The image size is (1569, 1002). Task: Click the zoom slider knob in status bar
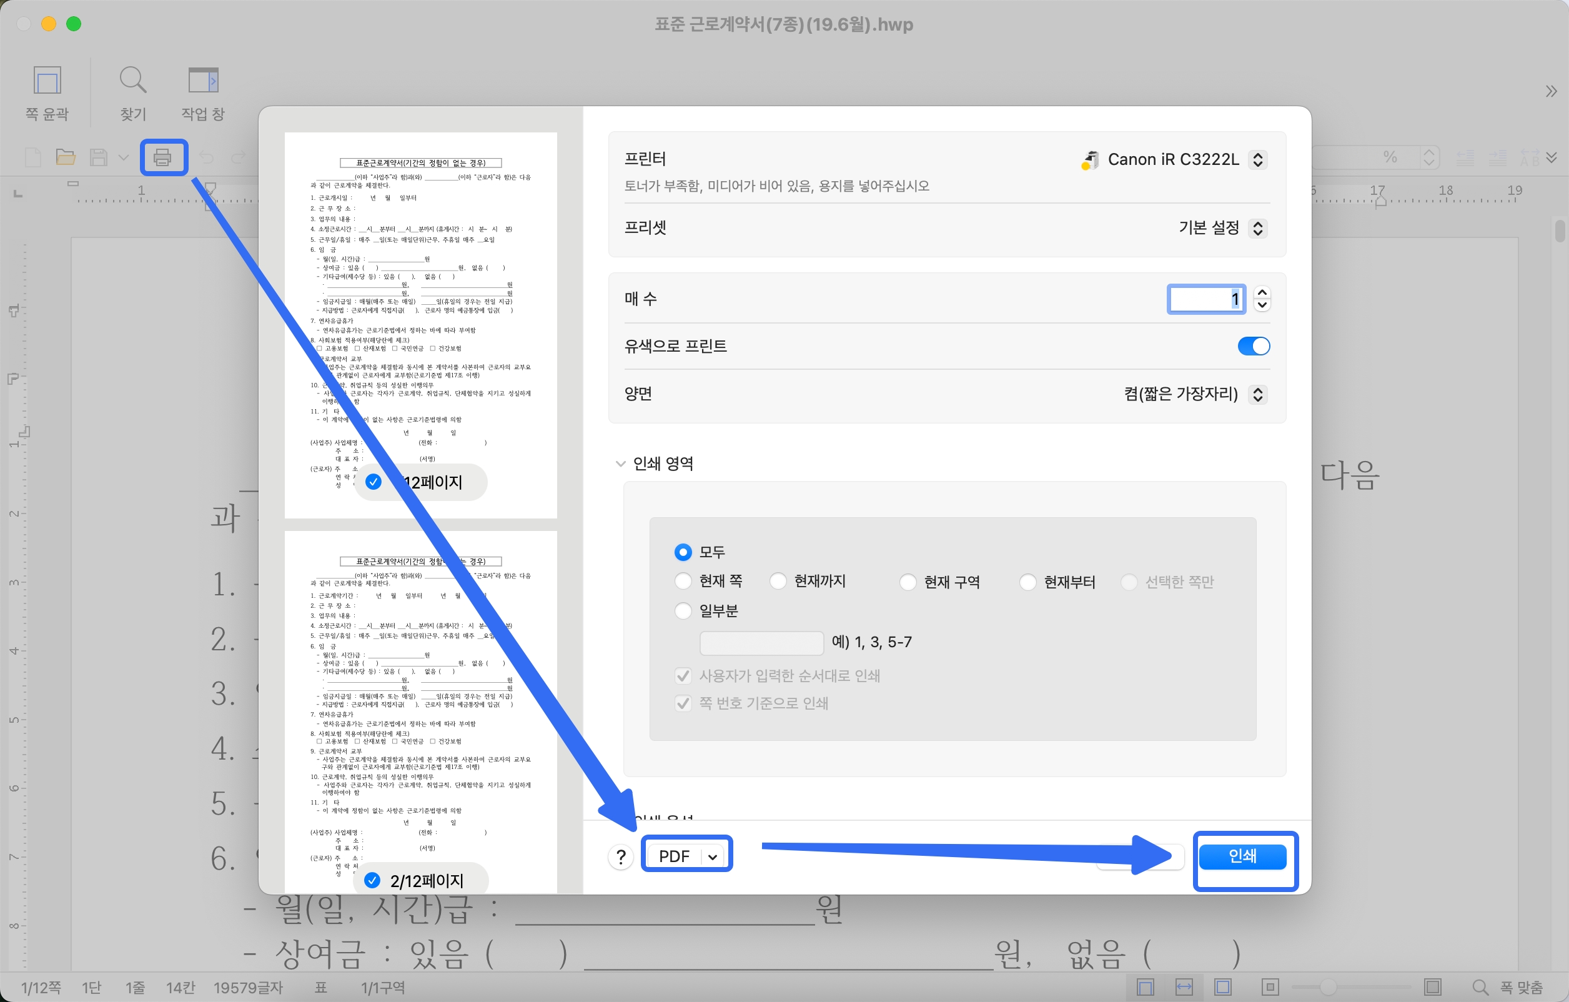(1327, 988)
